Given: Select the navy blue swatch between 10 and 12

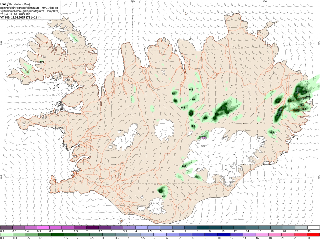Looking at the screenshot, I should point(223,234).
